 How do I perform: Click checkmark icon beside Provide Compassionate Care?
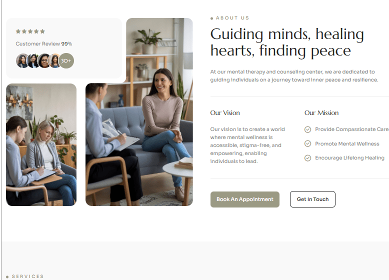coord(307,129)
